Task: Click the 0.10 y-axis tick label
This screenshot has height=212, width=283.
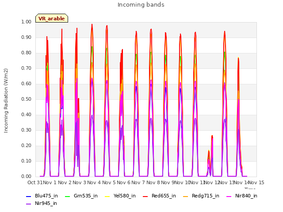Action: [27, 161]
